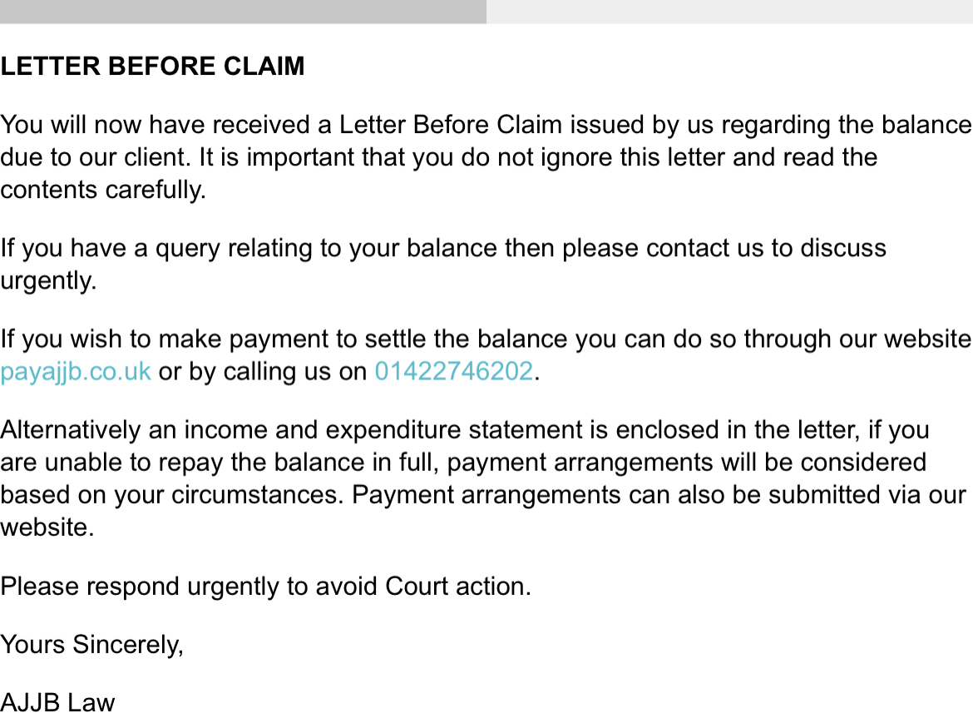The height and width of the screenshot is (728, 973).
Task: Click 'Please respond urgently to avoid Court action.'
Action: tap(265, 587)
